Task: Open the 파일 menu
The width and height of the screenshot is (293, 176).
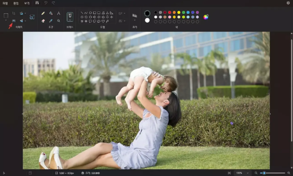Action: [5, 3]
